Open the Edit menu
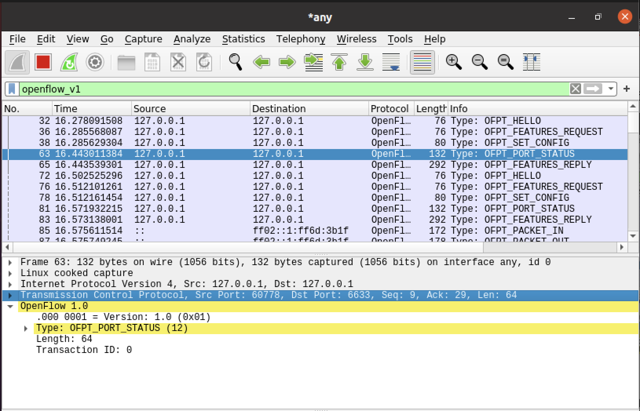The height and width of the screenshot is (411, 640). [x=46, y=39]
